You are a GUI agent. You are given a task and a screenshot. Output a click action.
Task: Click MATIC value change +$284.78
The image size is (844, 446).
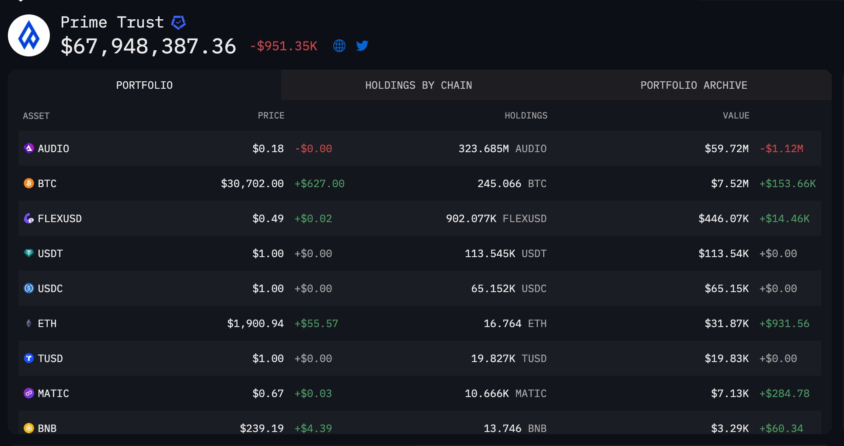(x=785, y=394)
